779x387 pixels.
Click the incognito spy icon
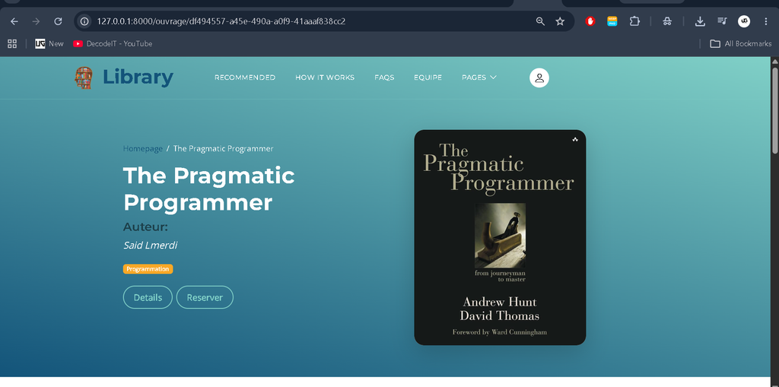tap(667, 21)
